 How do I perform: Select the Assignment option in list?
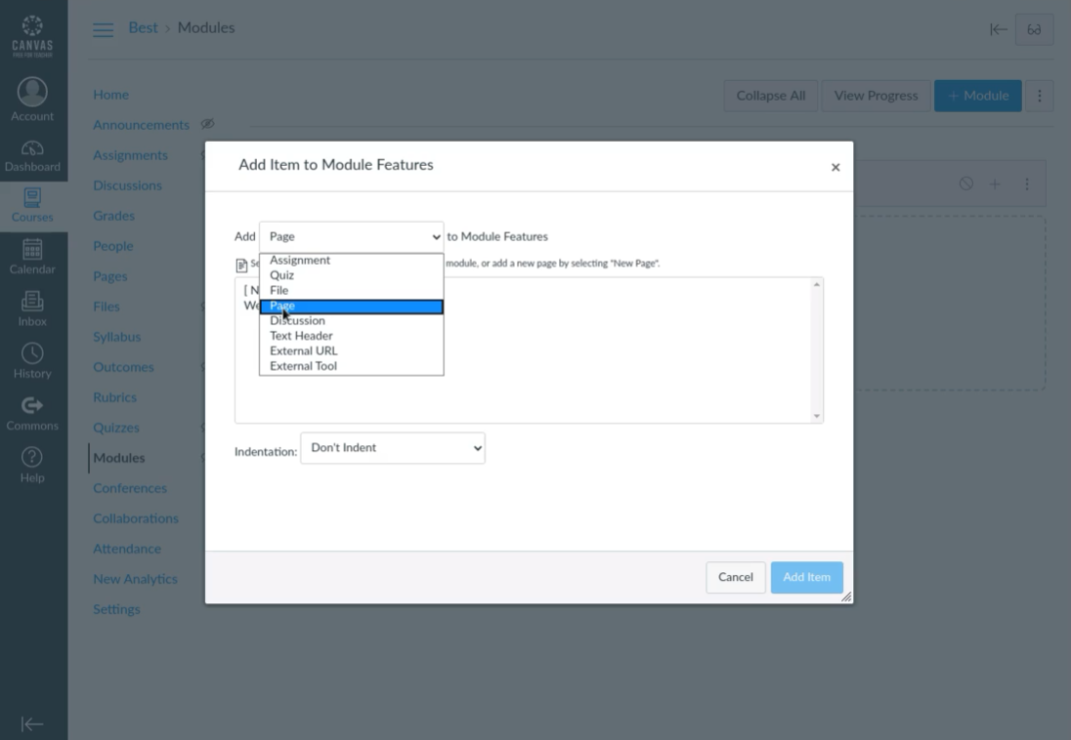300,261
